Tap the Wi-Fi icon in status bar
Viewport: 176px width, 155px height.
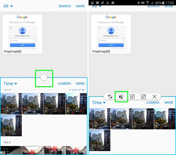click(x=147, y=3)
